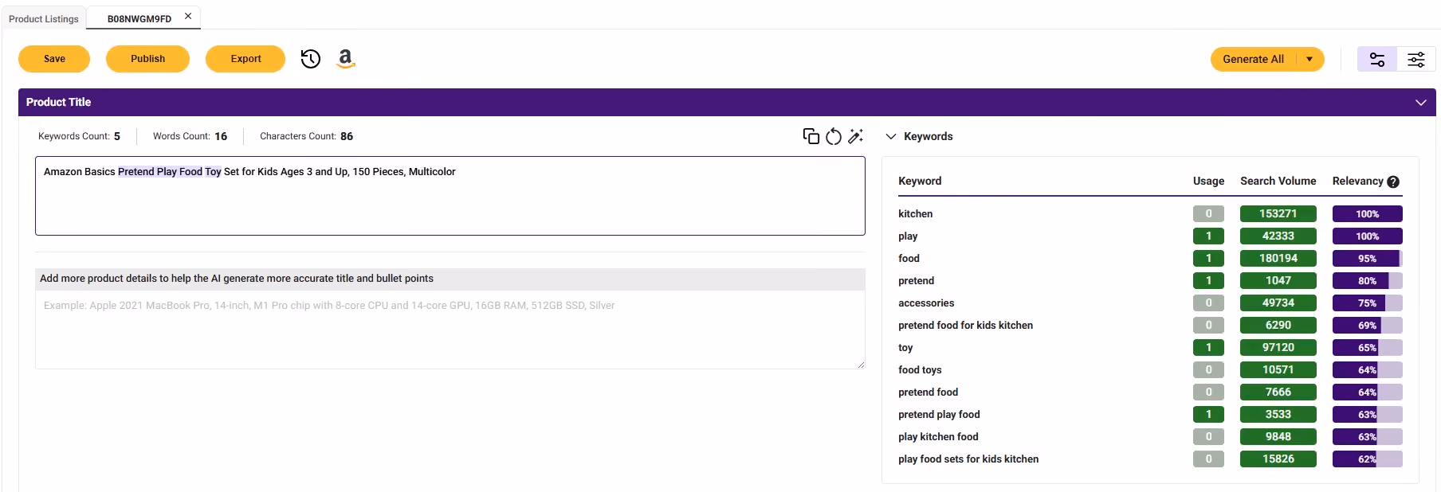Click usage badge for toy keyword
Image resolution: width=1441 pixels, height=492 pixels.
pyautogui.click(x=1208, y=348)
